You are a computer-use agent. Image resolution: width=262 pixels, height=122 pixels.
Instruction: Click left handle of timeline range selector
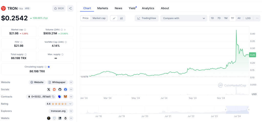pyautogui.click(x=226, y=110)
